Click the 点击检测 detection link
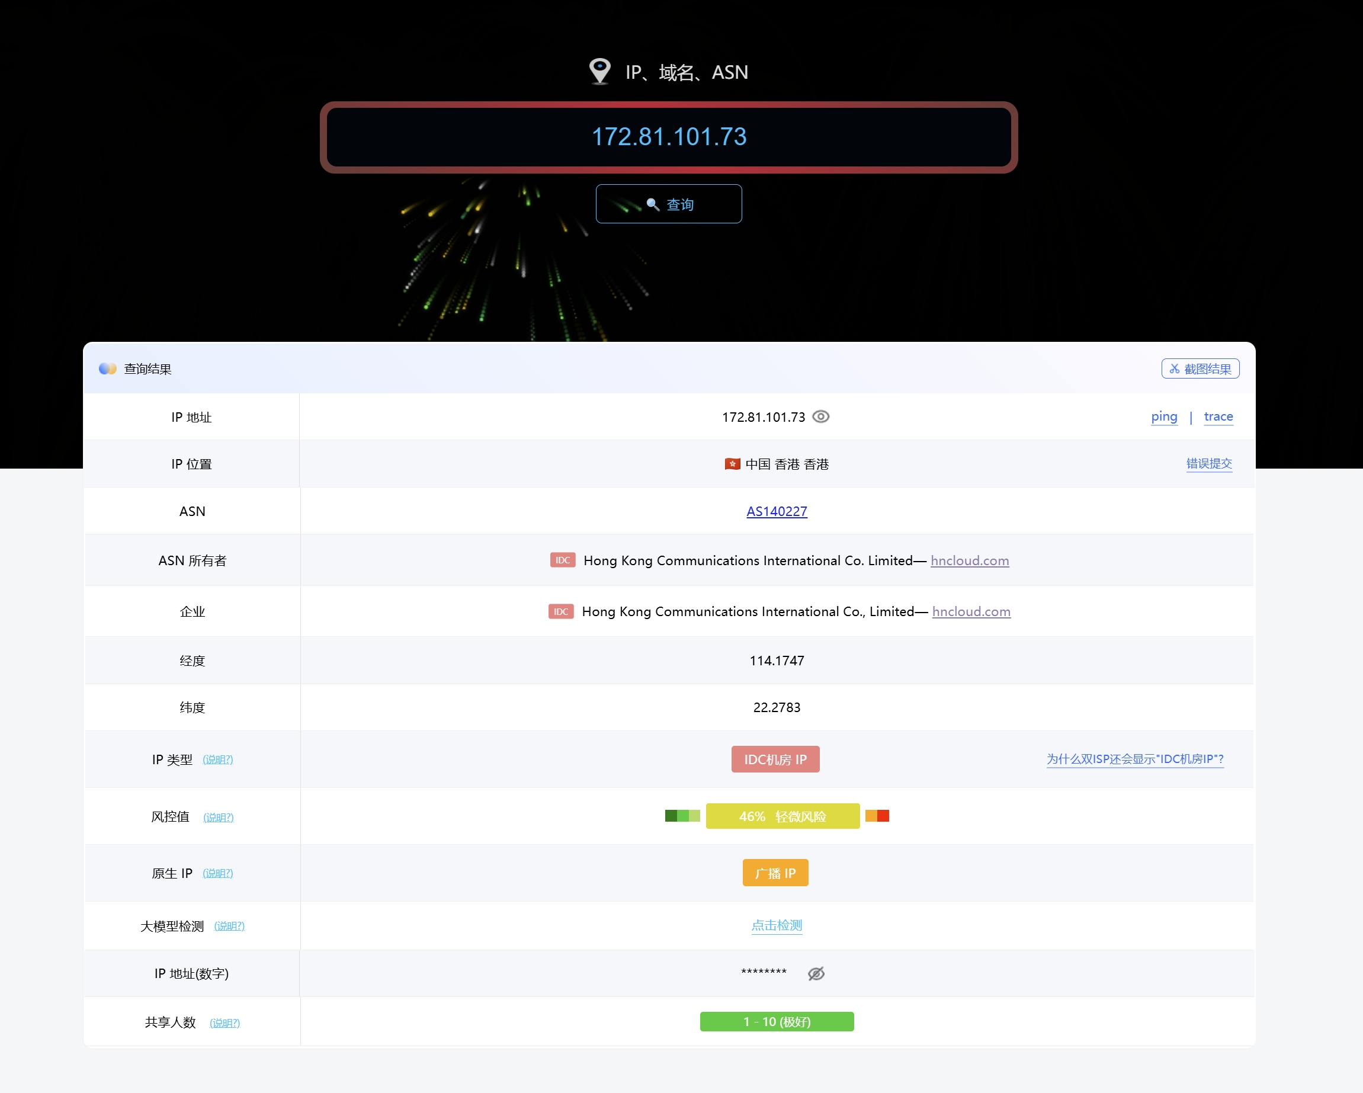1363x1093 pixels. click(777, 925)
